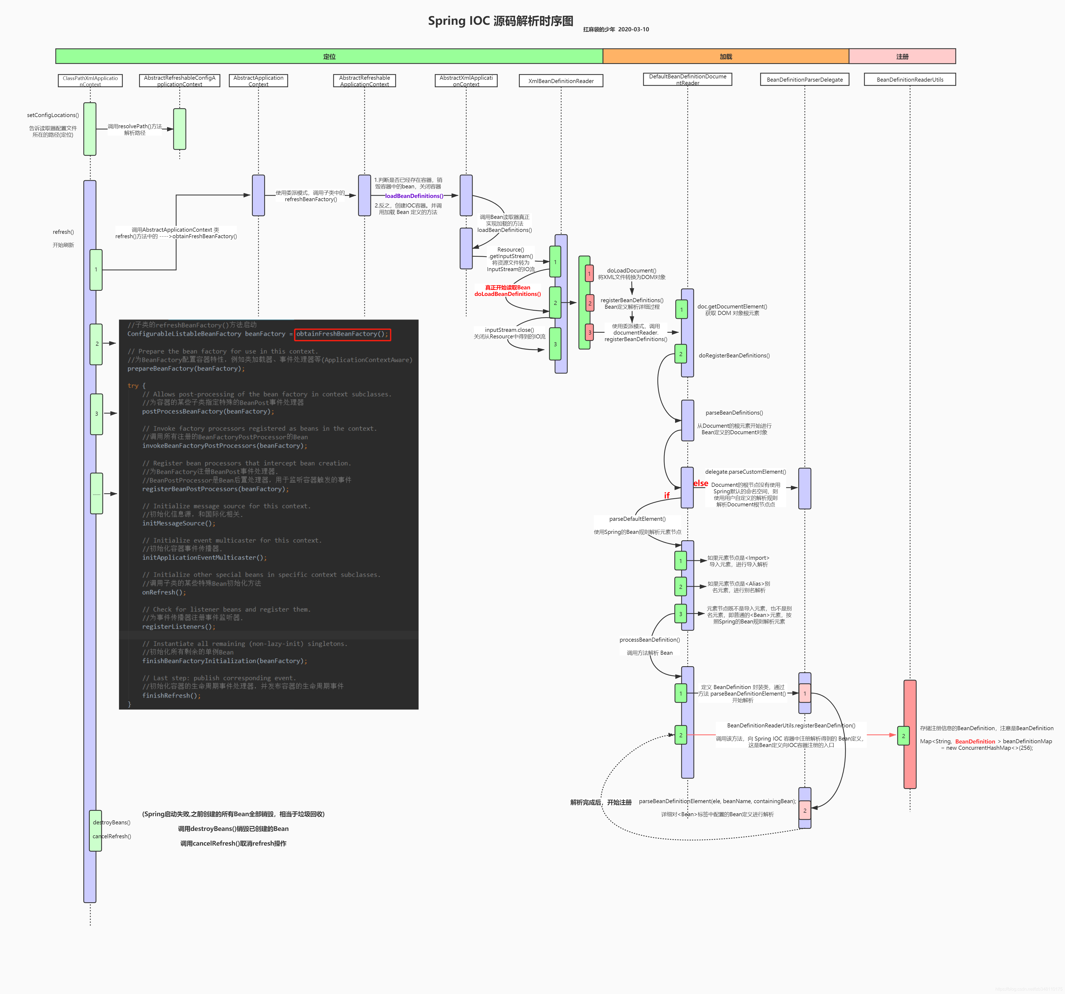Click the "开始刷新" text
Viewport: 1065px width, 994px height.
[x=63, y=245]
